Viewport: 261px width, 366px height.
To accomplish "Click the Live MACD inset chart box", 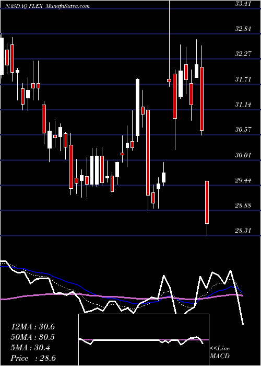I will coord(144,340).
